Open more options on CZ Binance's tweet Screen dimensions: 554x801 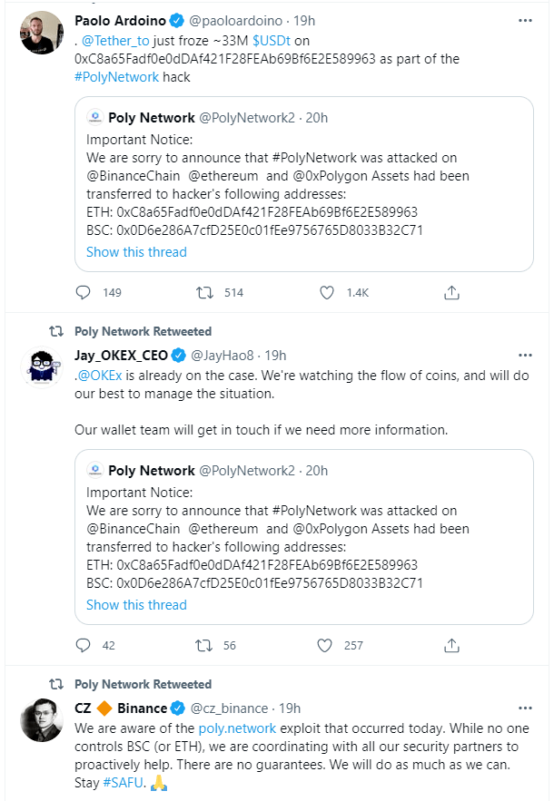pyautogui.click(x=525, y=708)
